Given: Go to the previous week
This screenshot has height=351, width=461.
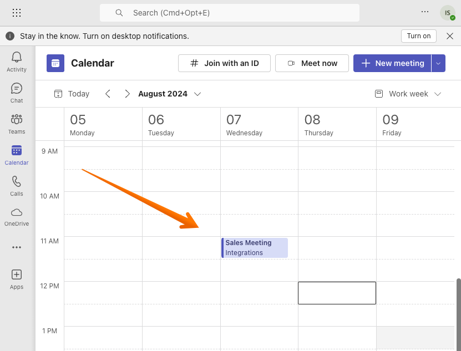Looking at the screenshot, I should pyautogui.click(x=108, y=94).
